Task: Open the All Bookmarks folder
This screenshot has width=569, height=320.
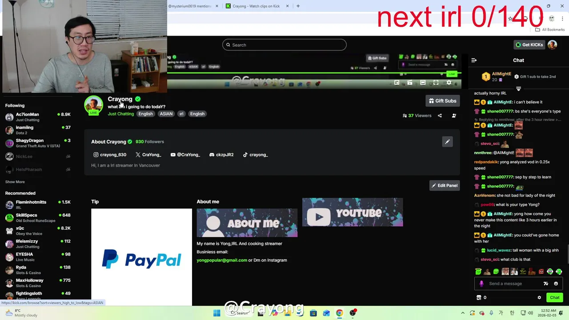Action: pos(550,30)
